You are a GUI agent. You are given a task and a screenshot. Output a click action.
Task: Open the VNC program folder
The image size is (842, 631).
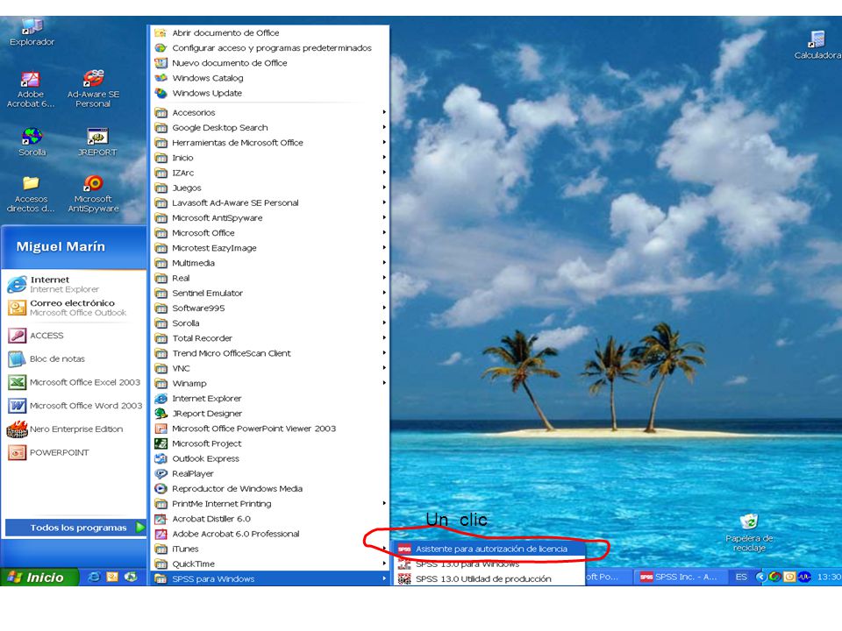tap(270, 368)
